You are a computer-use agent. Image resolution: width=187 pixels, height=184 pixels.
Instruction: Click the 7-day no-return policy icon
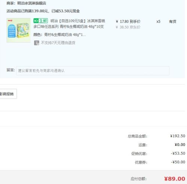[x=37, y=43]
